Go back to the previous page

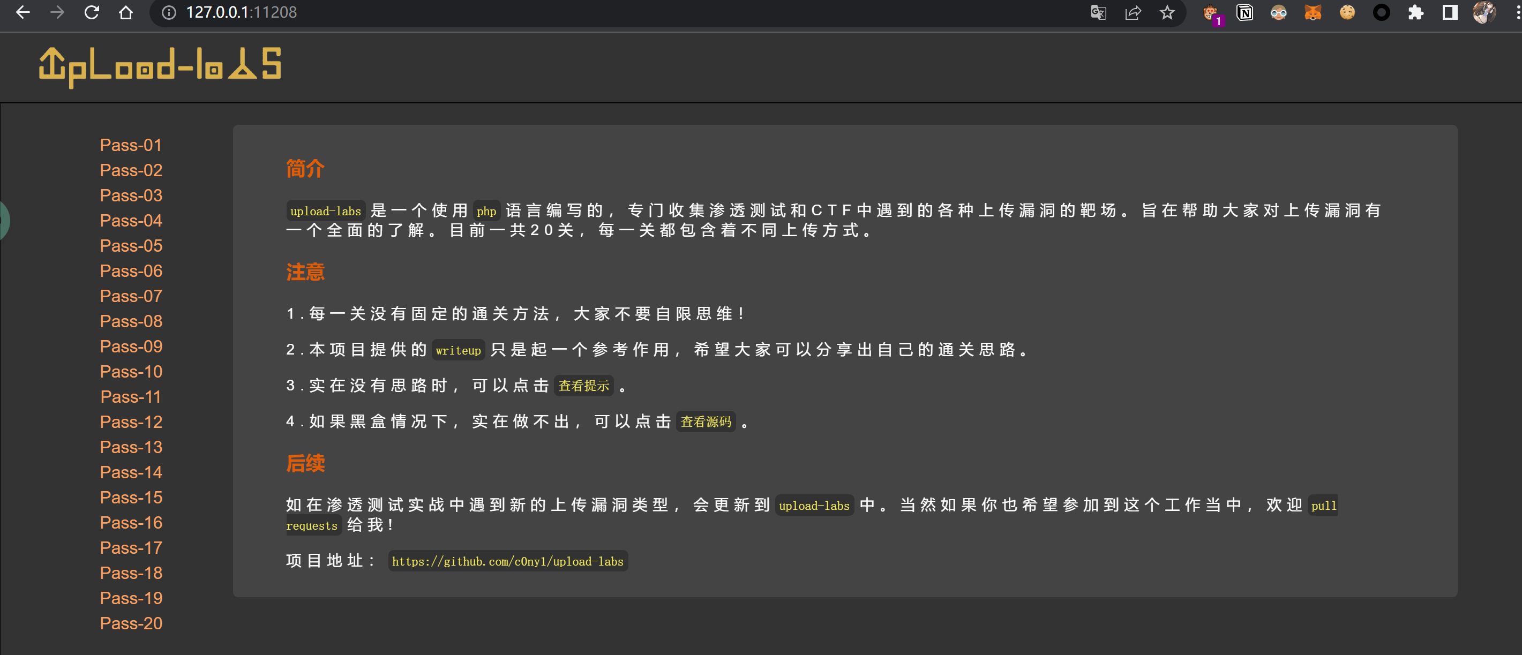point(23,12)
